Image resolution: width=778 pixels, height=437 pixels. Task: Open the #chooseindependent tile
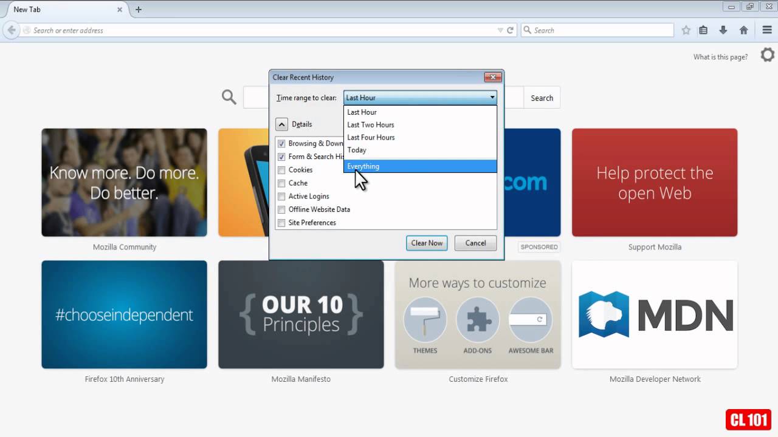point(124,314)
